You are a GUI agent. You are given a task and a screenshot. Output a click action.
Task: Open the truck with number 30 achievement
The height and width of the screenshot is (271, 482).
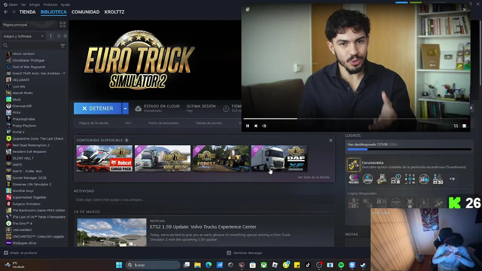[438, 179]
